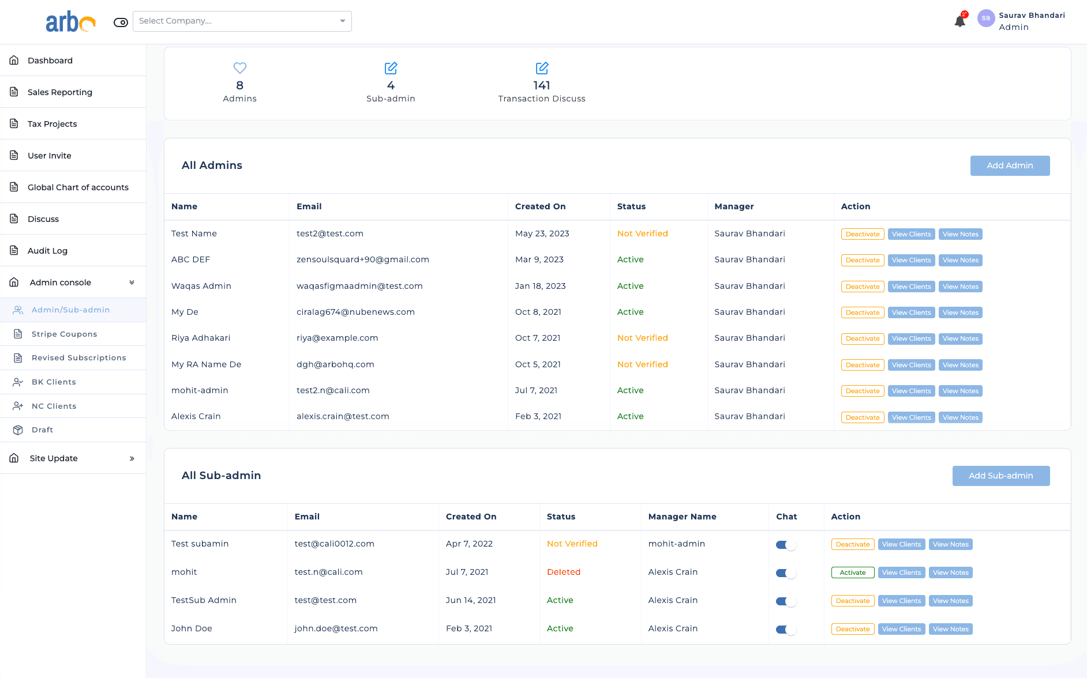Image resolution: width=1087 pixels, height=678 pixels.
Task: Open Global Chart of accounts
Action: point(73,187)
